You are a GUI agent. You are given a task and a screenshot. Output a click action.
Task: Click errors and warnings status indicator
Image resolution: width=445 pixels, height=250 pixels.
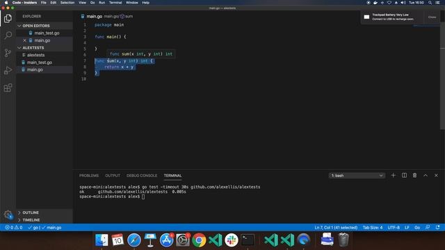[x=14, y=228]
